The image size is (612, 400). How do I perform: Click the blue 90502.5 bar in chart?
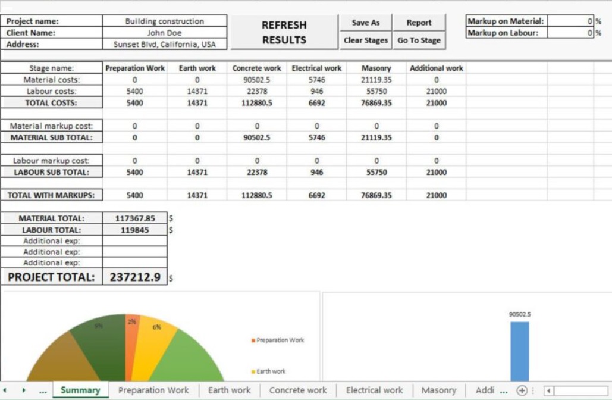point(519,352)
